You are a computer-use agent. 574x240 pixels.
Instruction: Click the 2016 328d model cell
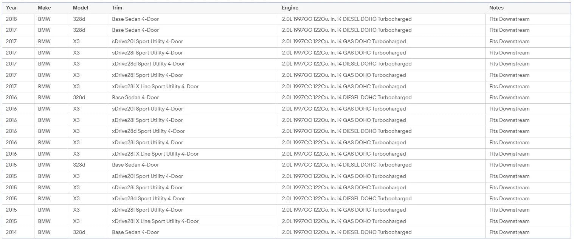pyautogui.click(x=79, y=97)
